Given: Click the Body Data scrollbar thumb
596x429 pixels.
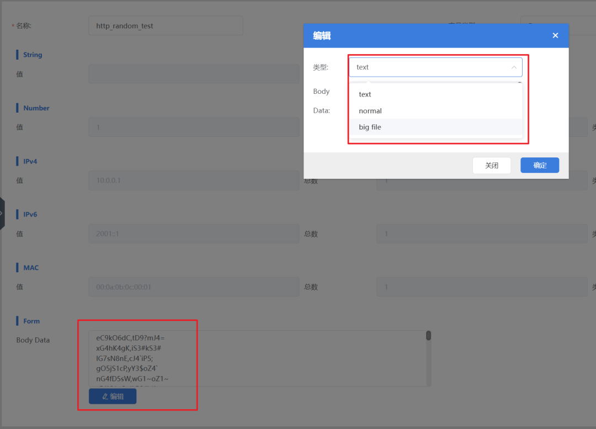Looking at the screenshot, I should pos(428,336).
